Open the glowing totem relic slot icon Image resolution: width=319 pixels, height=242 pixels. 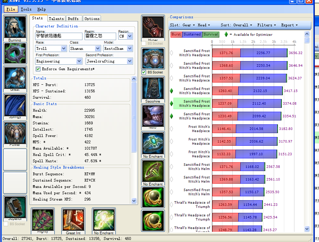(104, 220)
